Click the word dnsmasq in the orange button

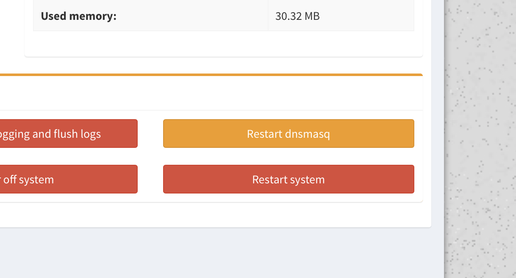(x=308, y=134)
